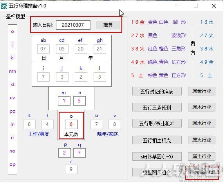Click the 五行职/事业犯冲 button
The height and width of the screenshot is (183, 224).
point(157,124)
